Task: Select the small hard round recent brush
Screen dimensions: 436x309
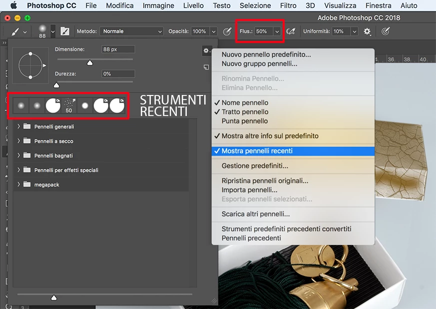Action: point(85,105)
